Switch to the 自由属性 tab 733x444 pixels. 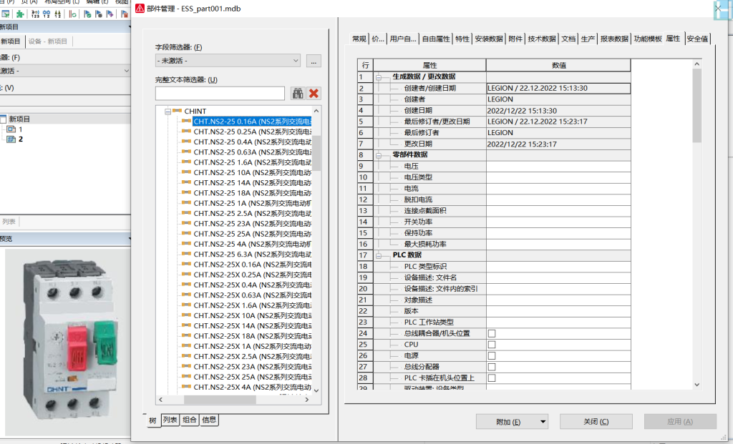pyautogui.click(x=436, y=39)
